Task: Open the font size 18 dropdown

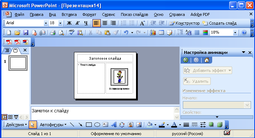Action: pyautogui.click(x=60, y=23)
